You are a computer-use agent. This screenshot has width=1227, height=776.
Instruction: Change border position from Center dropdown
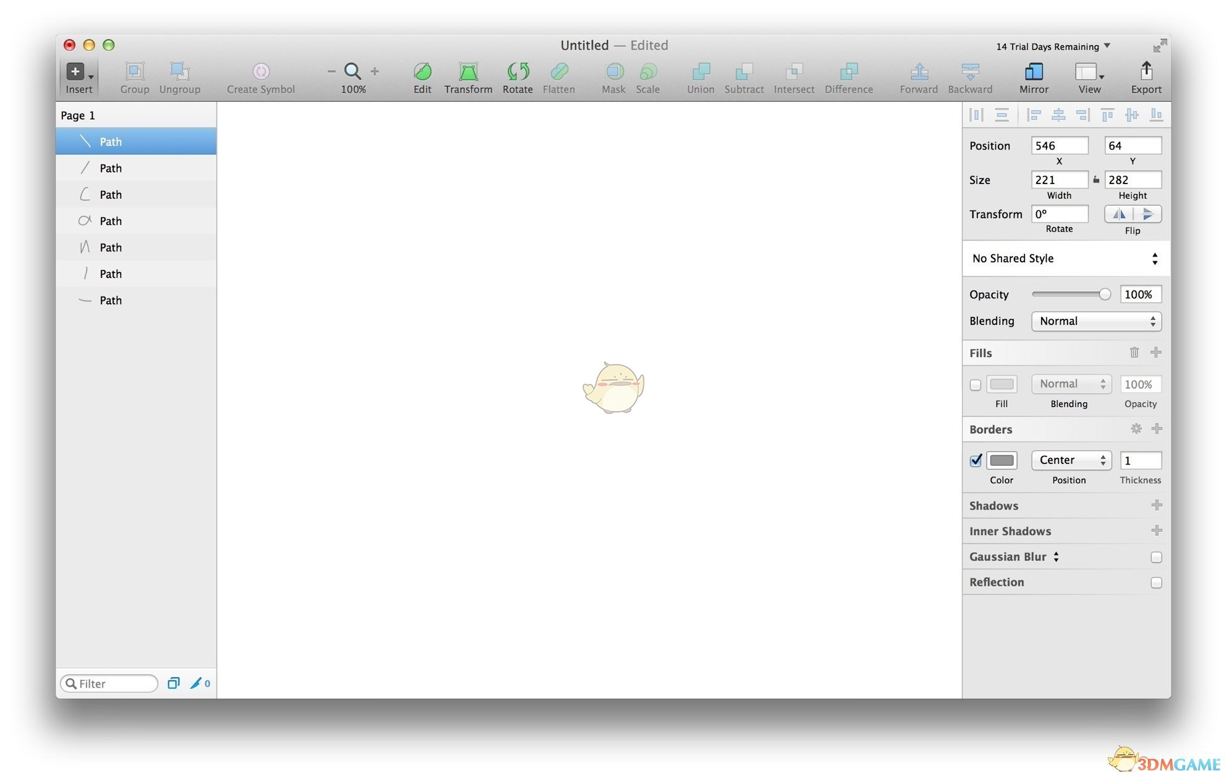click(1071, 460)
